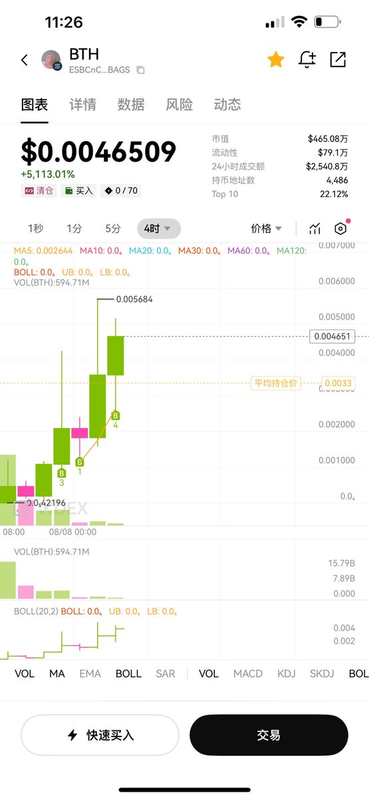This screenshot has height=799, width=369.
Task: Open the 价格 dropdown
Action: [266, 228]
